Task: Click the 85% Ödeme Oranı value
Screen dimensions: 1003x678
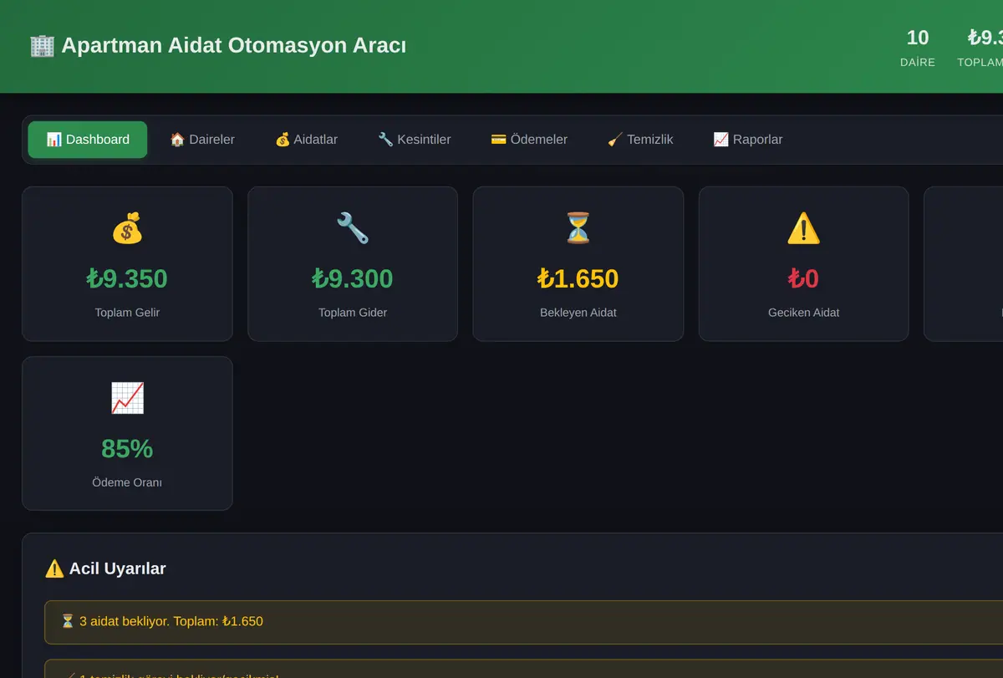Action: 127,449
